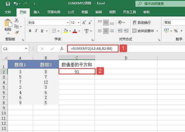Click the 粘贴 paste clipboard icon
The image size is (185, 132).
pos(8,23)
